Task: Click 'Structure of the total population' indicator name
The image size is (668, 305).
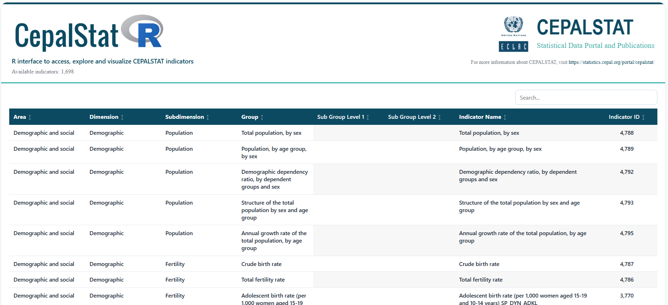Action: pyautogui.click(x=519, y=206)
